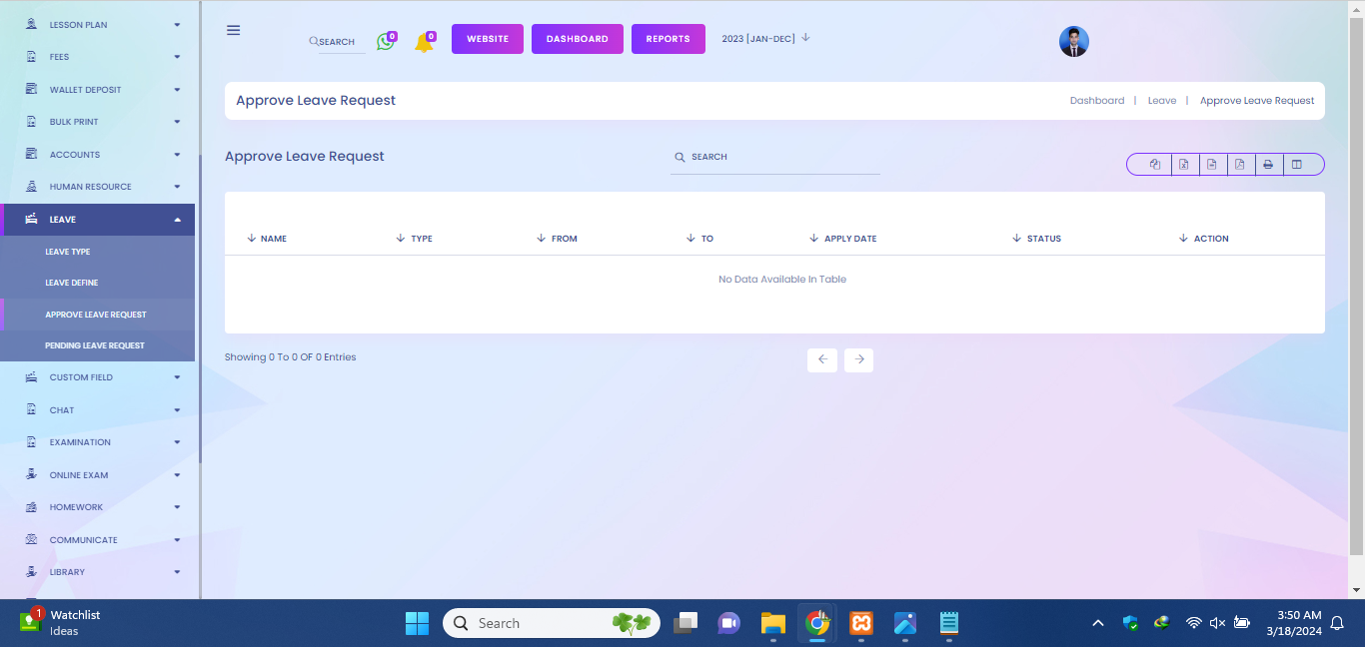Open the bell notifications icon

[424, 43]
